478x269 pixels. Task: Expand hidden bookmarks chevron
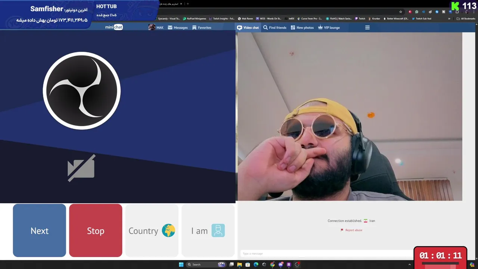click(449, 19)
